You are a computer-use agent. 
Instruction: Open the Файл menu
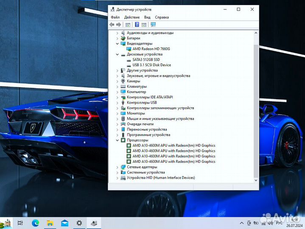pos(115,17)
